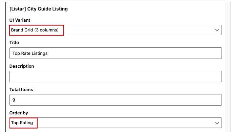
Task: Focus the Title input field
Action: [x=115, y=53]
